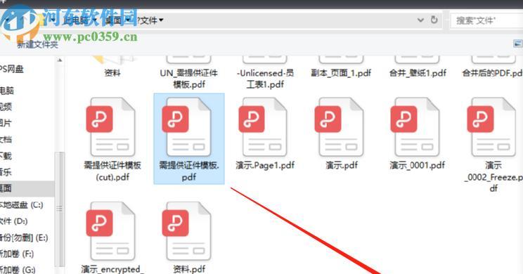Image resolution: width=523 pixels, height=274 pixels.
Task: Open the 文档 folder in sidebar
Action: [x=6, y=139]
